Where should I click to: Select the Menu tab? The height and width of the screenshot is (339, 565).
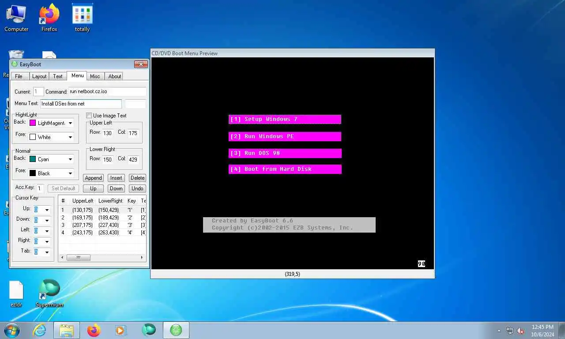[77, 75]
